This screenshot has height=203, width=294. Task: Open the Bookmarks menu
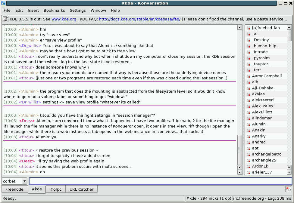54,11
